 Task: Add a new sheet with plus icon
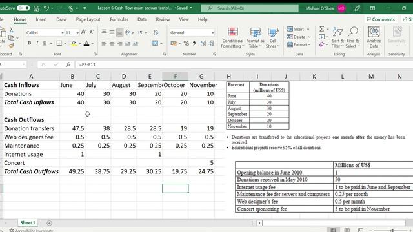click(49, 223)
